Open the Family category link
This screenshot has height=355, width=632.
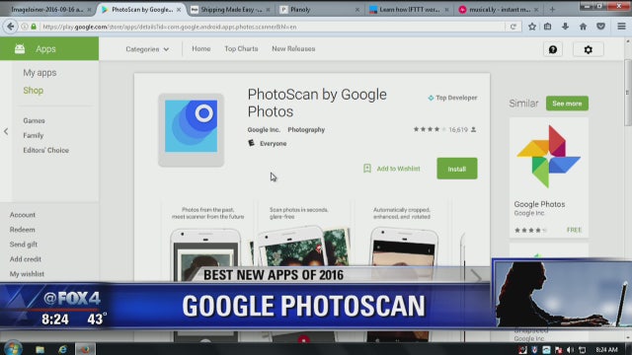tap(33, 136)
